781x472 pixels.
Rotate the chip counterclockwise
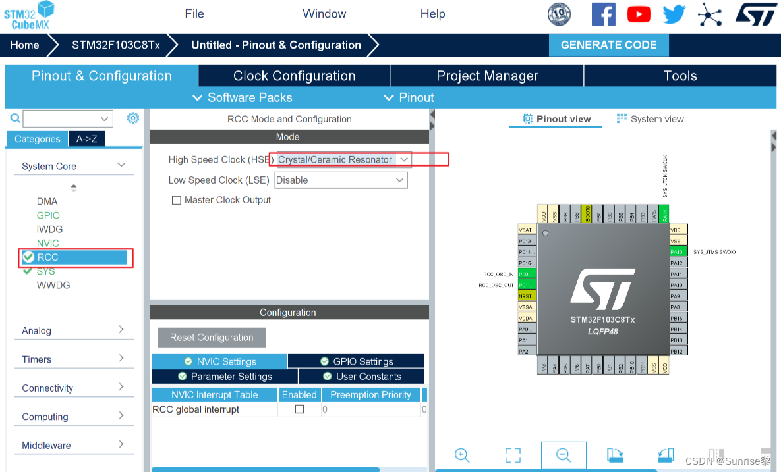click(666, 455)
